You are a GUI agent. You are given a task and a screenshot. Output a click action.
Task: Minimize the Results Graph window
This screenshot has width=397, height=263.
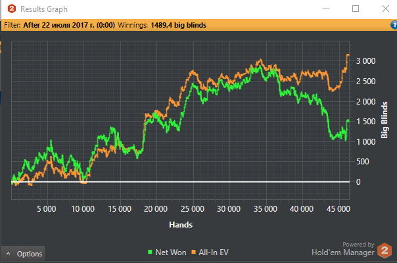click(x=326, y=9)
